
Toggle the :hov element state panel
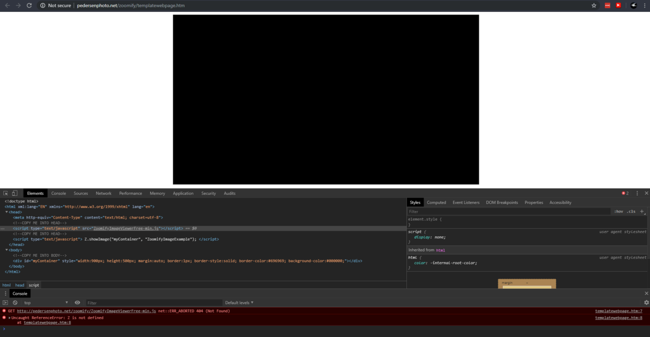618,212
